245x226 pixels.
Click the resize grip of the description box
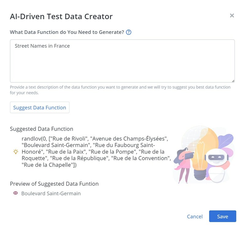coord(233,80)
